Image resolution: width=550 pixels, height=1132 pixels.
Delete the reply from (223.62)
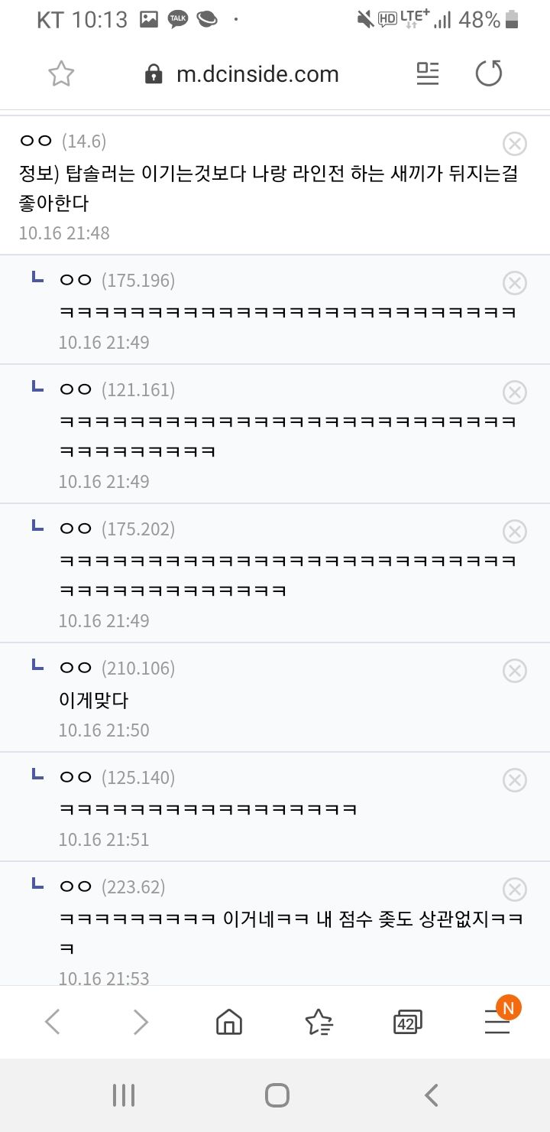pyautogui.click(x=515, y=890)
